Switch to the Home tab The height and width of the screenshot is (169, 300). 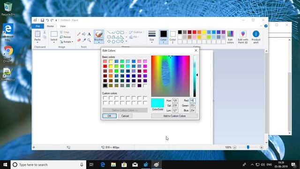pos(50,26)
